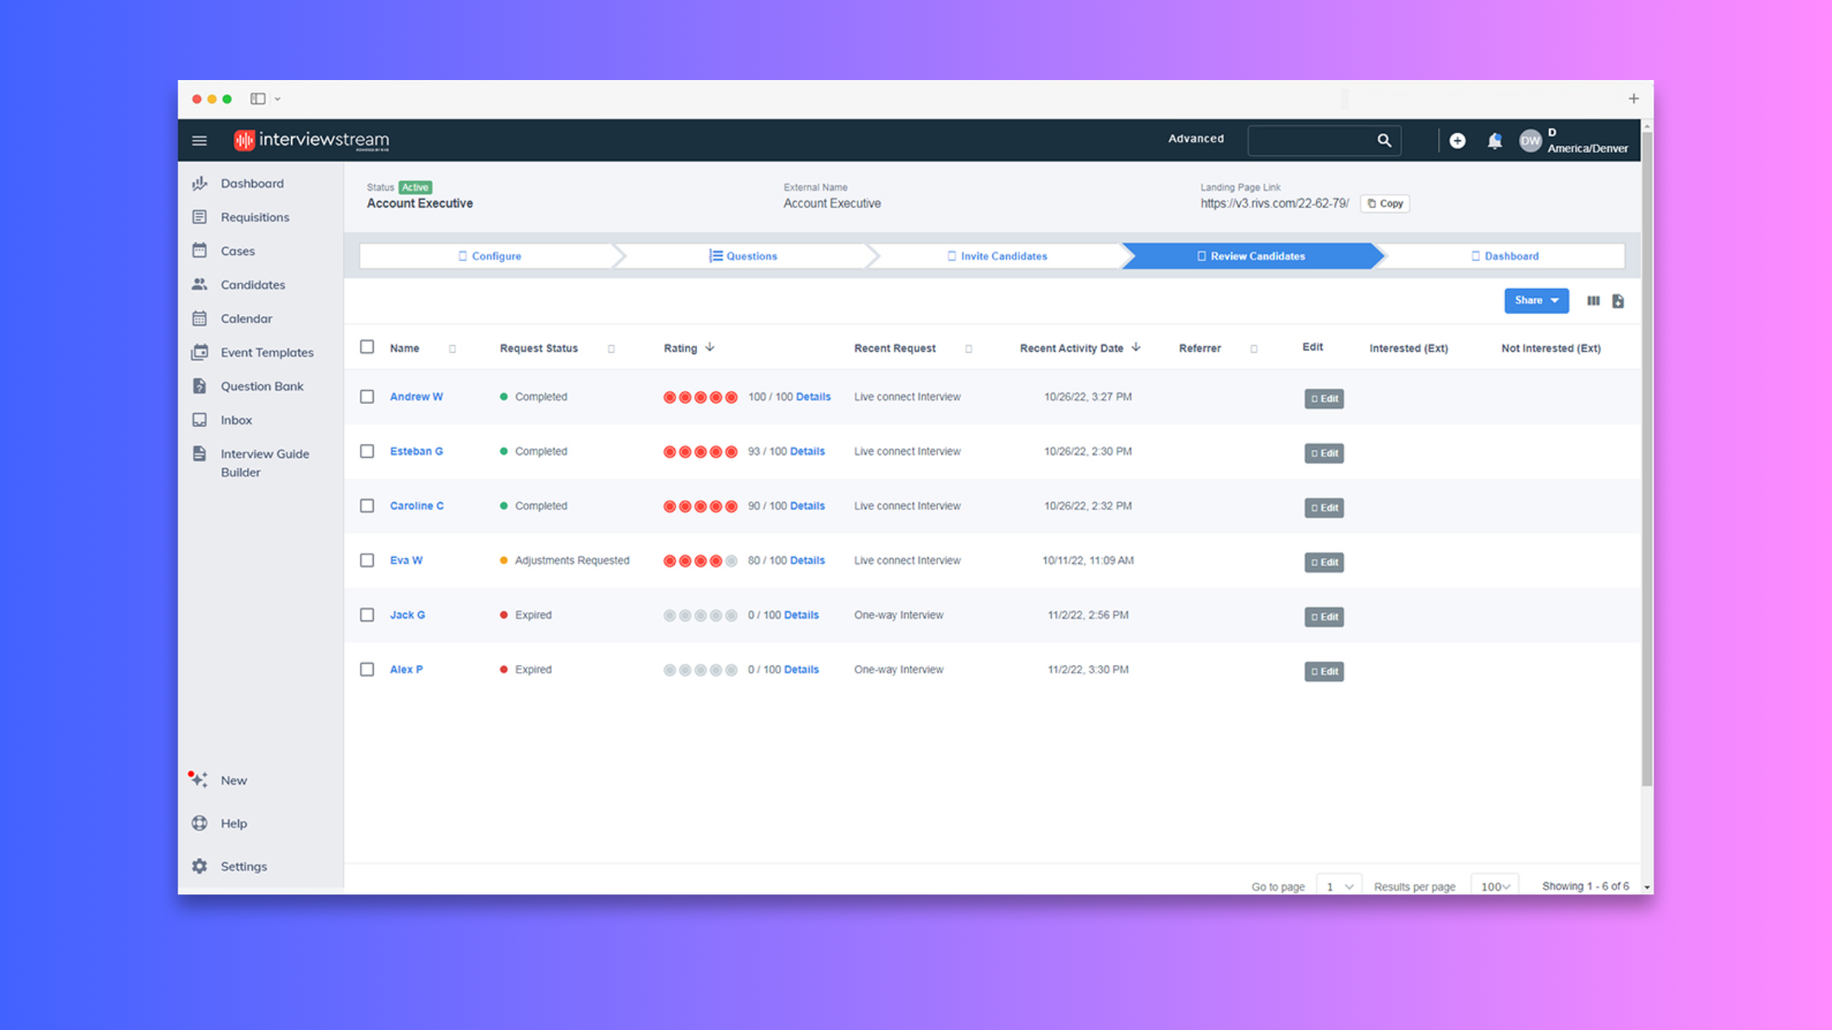The width and height of the screenshot is (1832, 1030).
Task: Click the Copy landing page link button
Action: (x=1385, y=204)
